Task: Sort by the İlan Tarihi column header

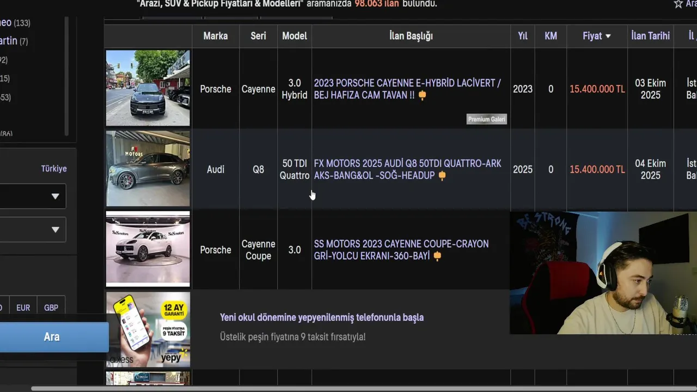Action: point(650,36)
